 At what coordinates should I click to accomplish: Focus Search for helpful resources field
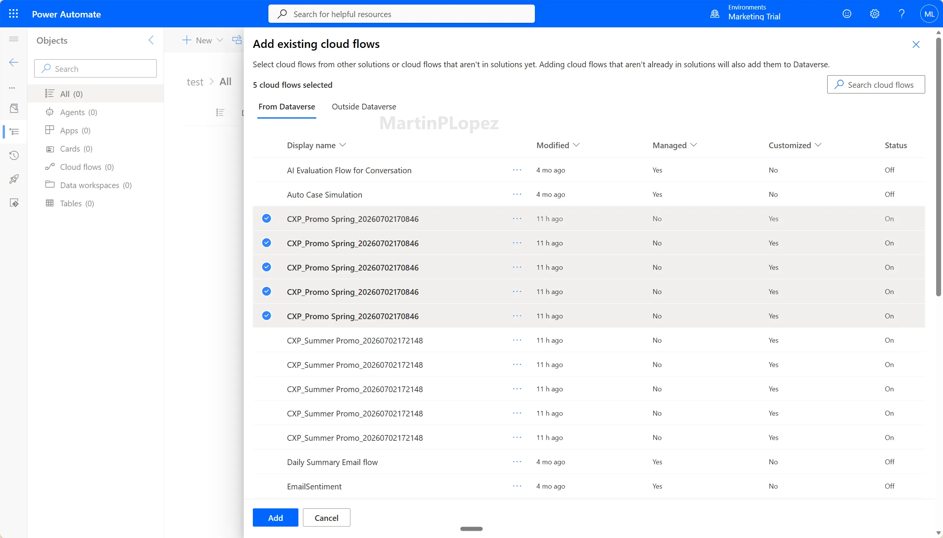[x=401, y=14]
